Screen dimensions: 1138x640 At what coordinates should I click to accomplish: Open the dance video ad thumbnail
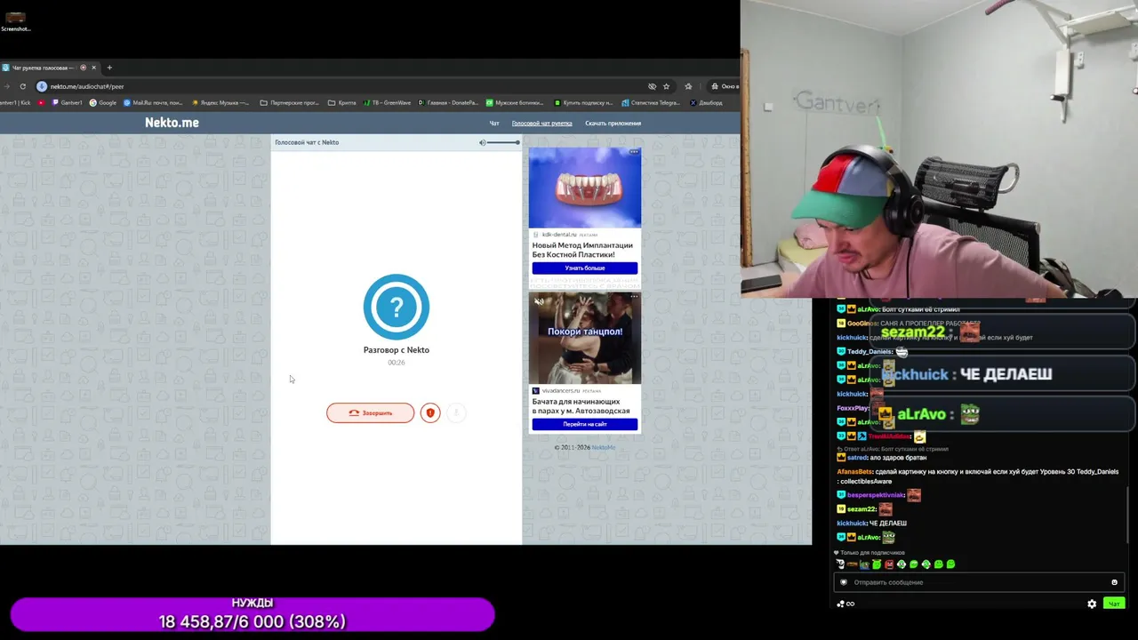click(x=584, y=339)
